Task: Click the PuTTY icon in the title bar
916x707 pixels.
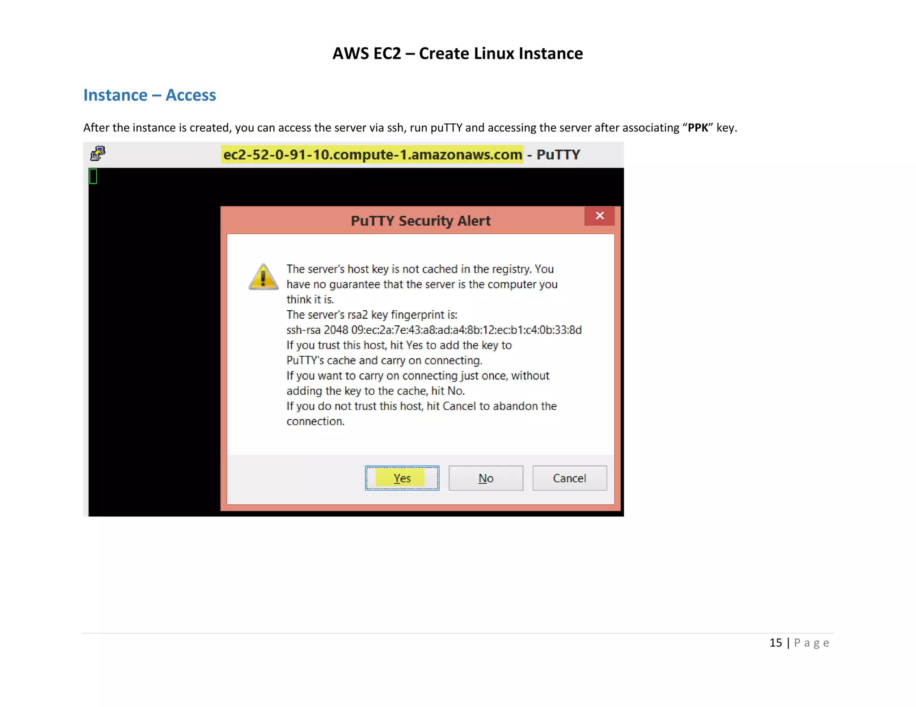Action: (x=98, y=153)
